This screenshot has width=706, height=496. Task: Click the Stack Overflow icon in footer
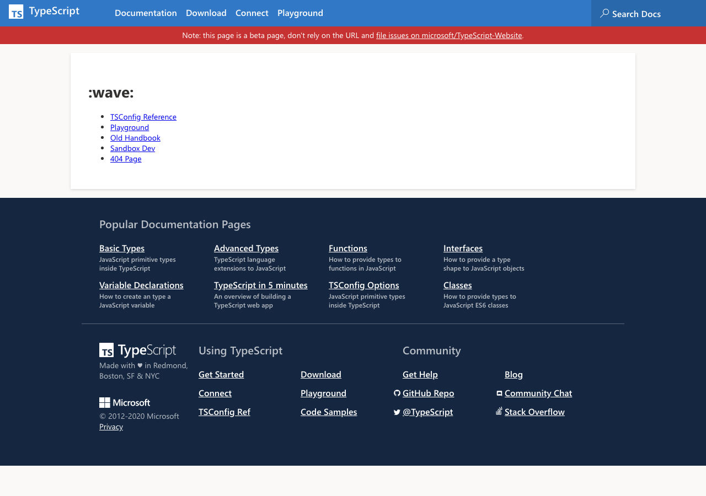(499, 411)
